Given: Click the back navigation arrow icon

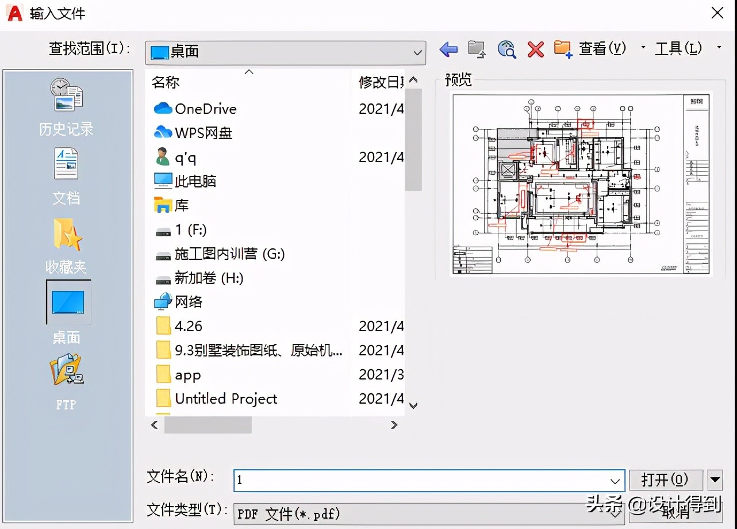Looking at the screenshot, I should [448, 49].
